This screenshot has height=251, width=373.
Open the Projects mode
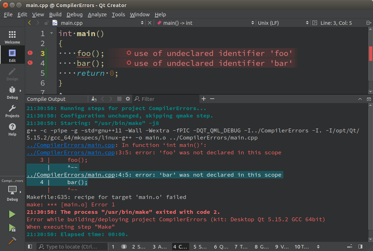coord(12,111)
